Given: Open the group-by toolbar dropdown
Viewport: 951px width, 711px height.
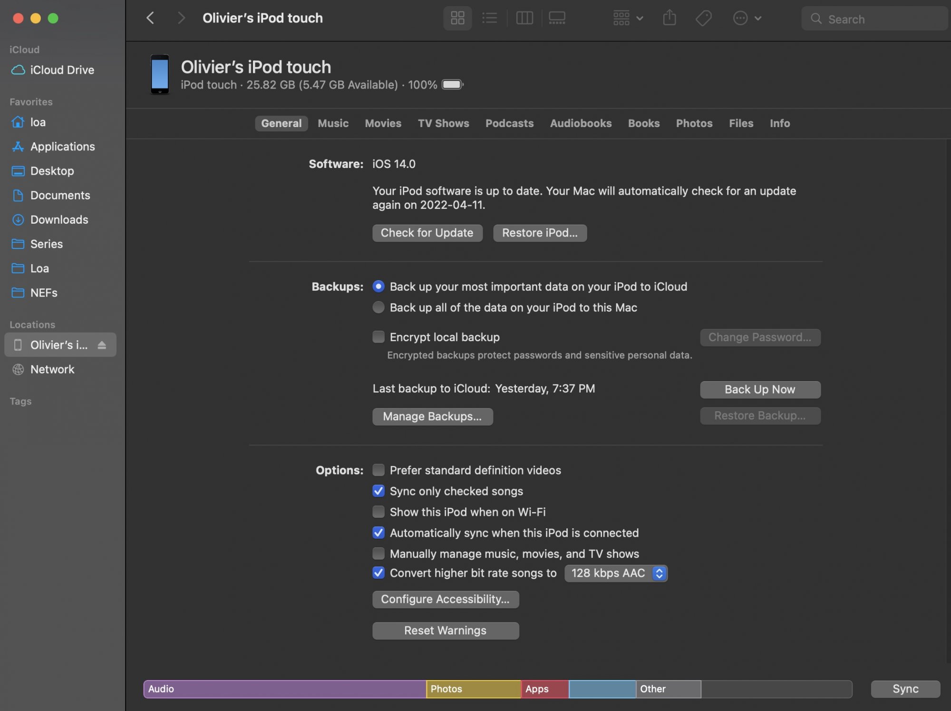Looking at the screenshot, I should pyautogui.click(x=628, y=19).
